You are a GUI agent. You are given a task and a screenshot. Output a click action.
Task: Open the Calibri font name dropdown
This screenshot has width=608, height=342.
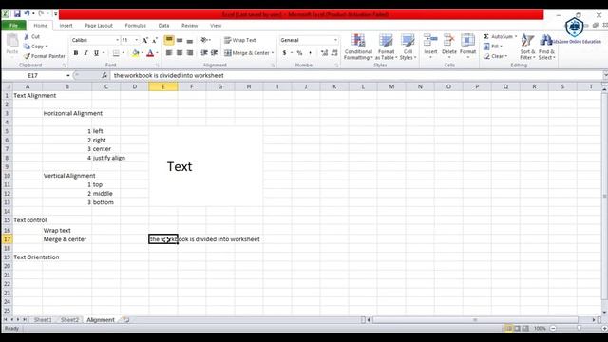(117, 40)
